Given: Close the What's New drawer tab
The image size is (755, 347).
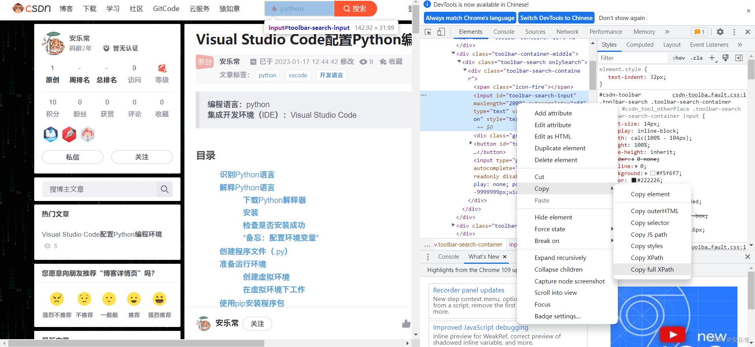Looking at the screenshot, I should pos(505,256).
